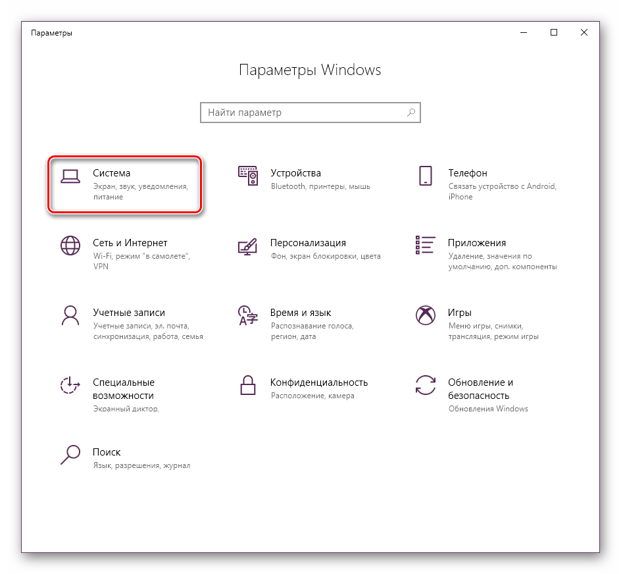
Task: Click the Телефон phone icon
Action: click(x=425, y=176)
